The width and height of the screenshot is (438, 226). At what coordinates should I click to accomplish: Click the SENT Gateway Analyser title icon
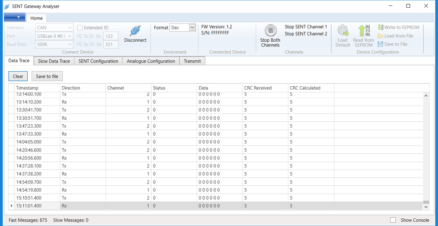(7, 6)
